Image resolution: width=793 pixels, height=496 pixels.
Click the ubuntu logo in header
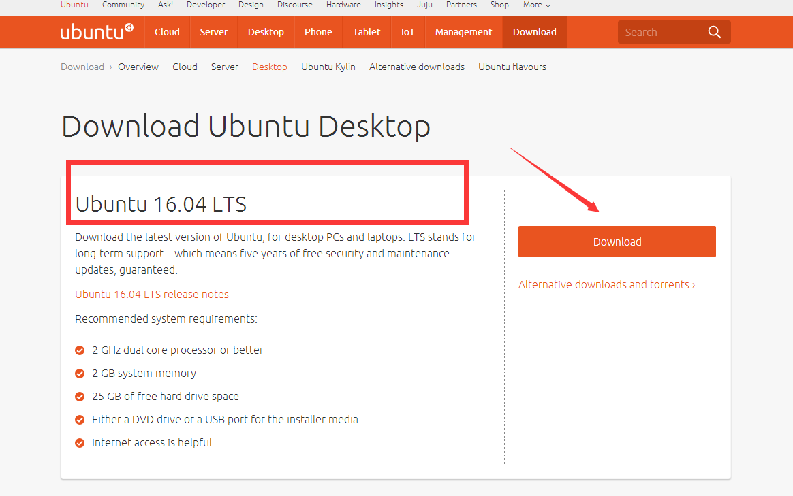pos(97,32)
